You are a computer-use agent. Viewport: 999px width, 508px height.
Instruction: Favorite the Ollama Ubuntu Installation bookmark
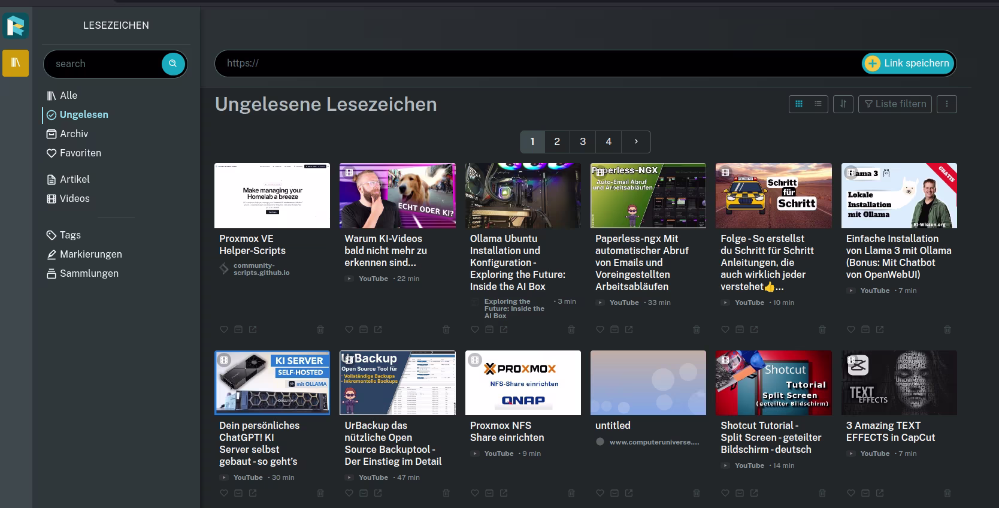point(475,329)
